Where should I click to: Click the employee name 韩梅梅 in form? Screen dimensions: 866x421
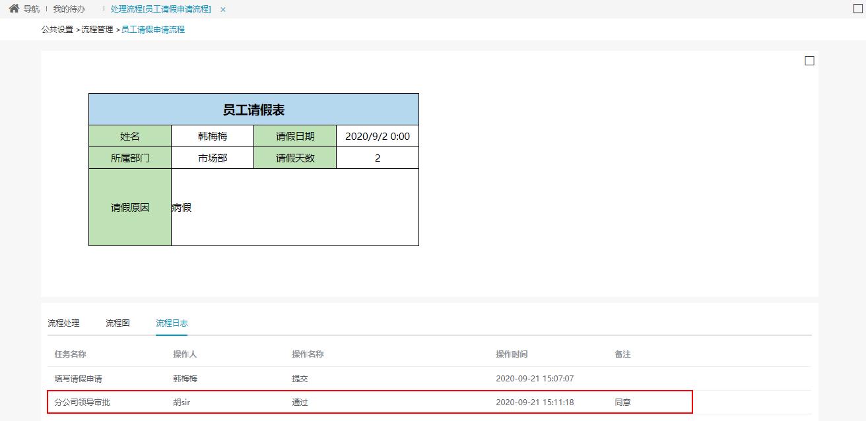point(211,135)
